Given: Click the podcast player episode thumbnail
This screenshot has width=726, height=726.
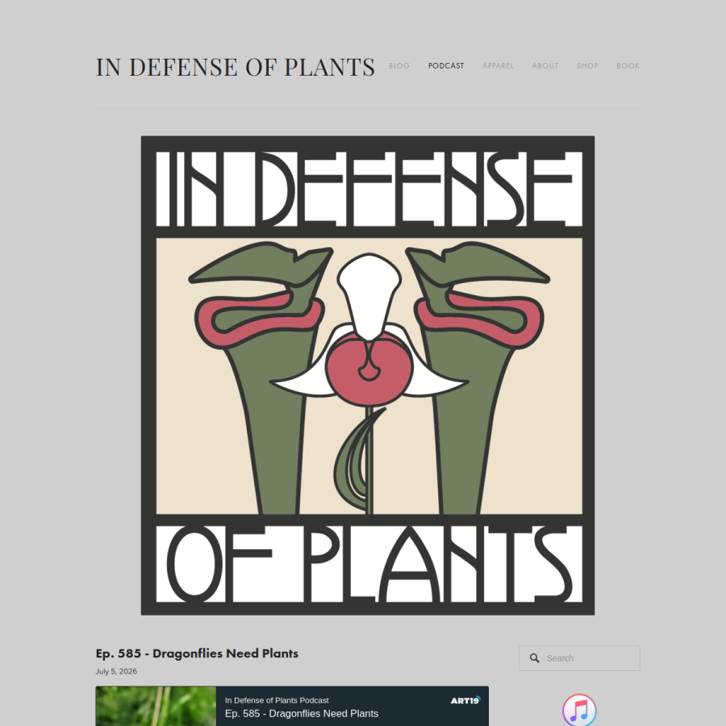Looking at the screenshot, I should pyautogui.click(x=156, y=706).
